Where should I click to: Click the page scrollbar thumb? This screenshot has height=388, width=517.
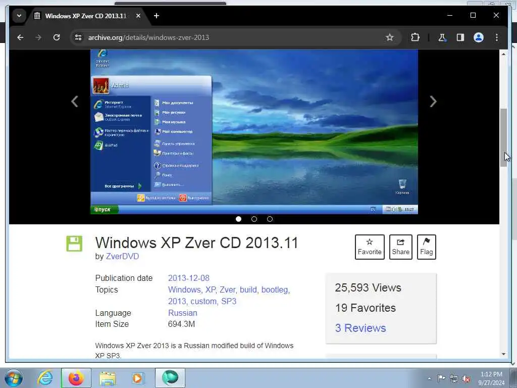point(503,137)
